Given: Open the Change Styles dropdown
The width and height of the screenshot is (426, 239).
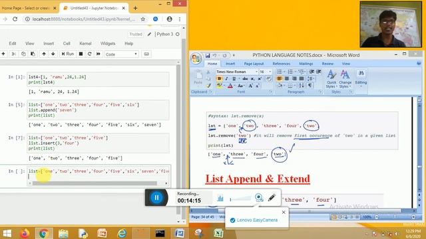Looking at the screenshot, I should coord(345,78).
